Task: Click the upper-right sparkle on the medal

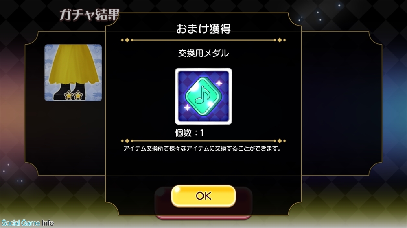Action: click(x=219, y=83)
